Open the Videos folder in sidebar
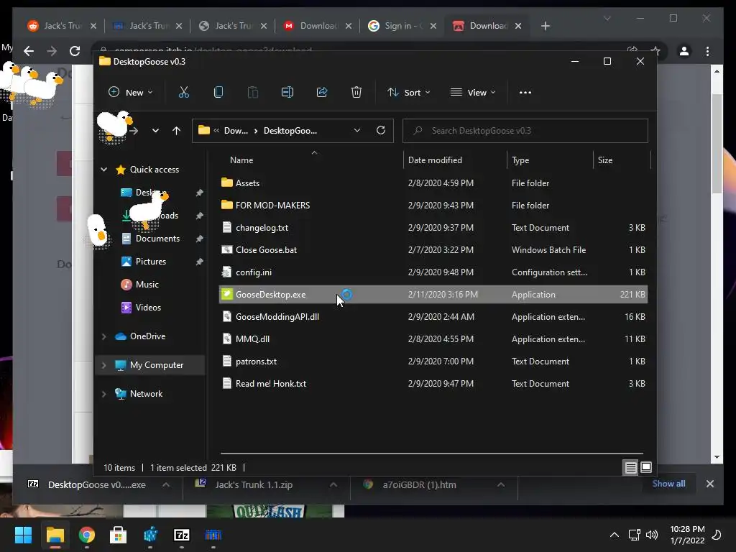 click(x=148, y=308)
